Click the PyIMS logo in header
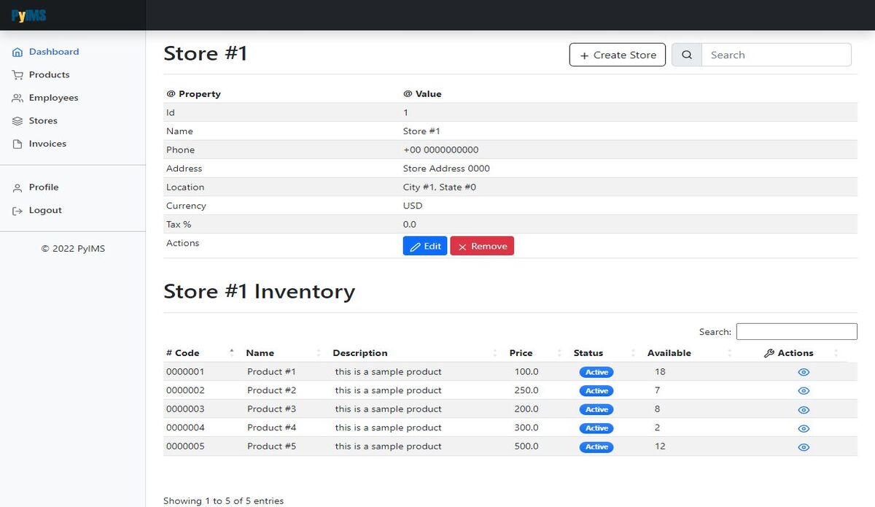 [x=29, y=15]
